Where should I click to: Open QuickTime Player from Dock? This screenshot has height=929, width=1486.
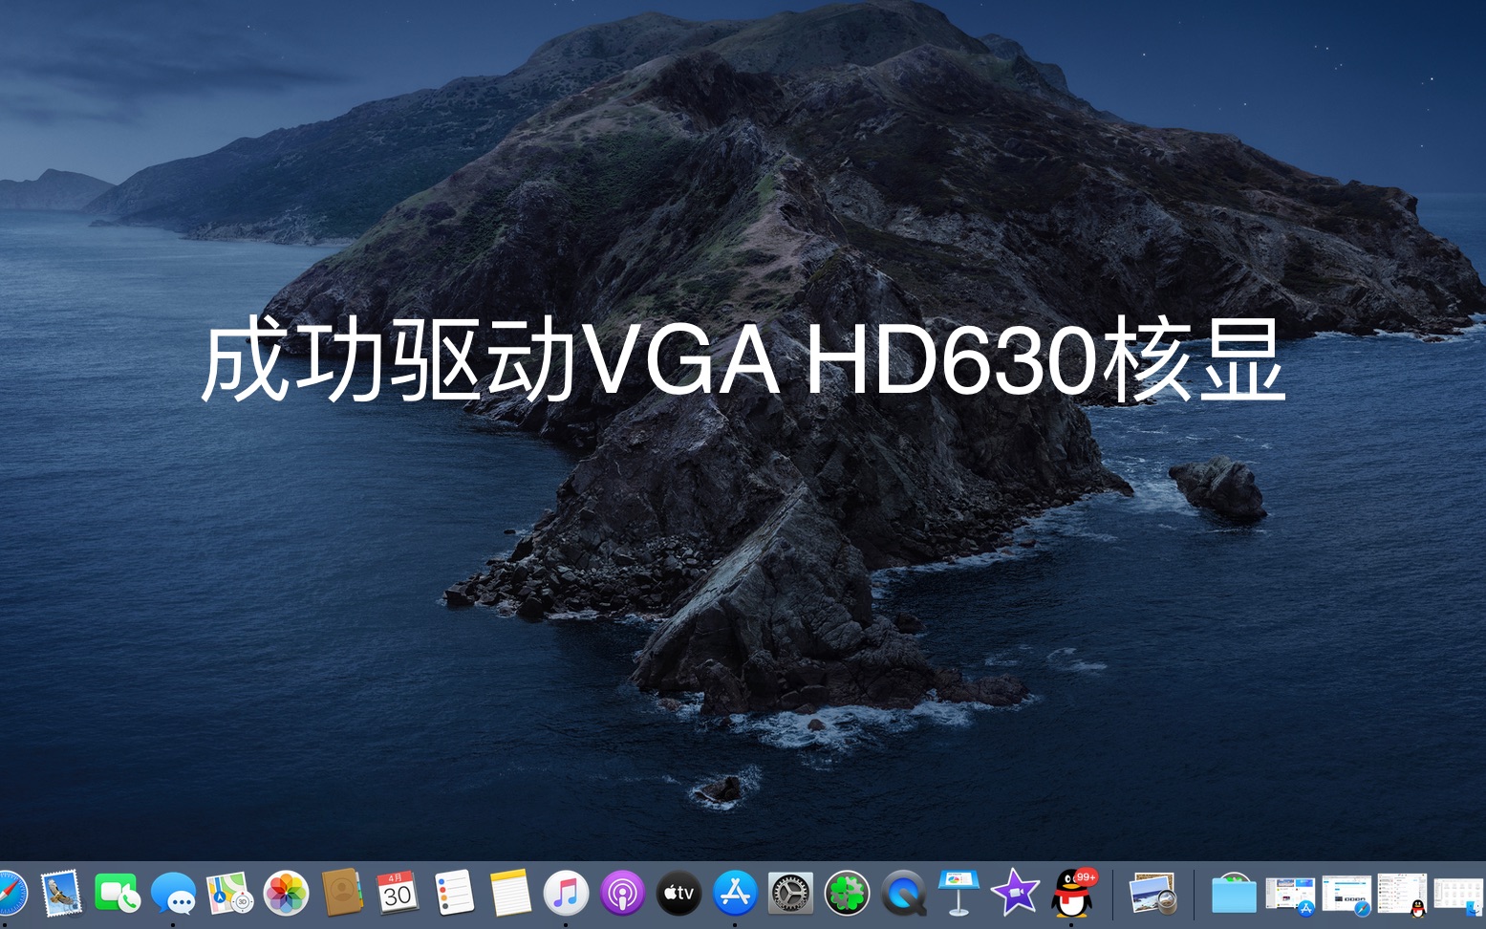[x=903, y=894]
